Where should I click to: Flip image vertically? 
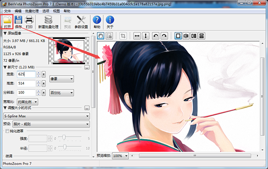(146, 36)
